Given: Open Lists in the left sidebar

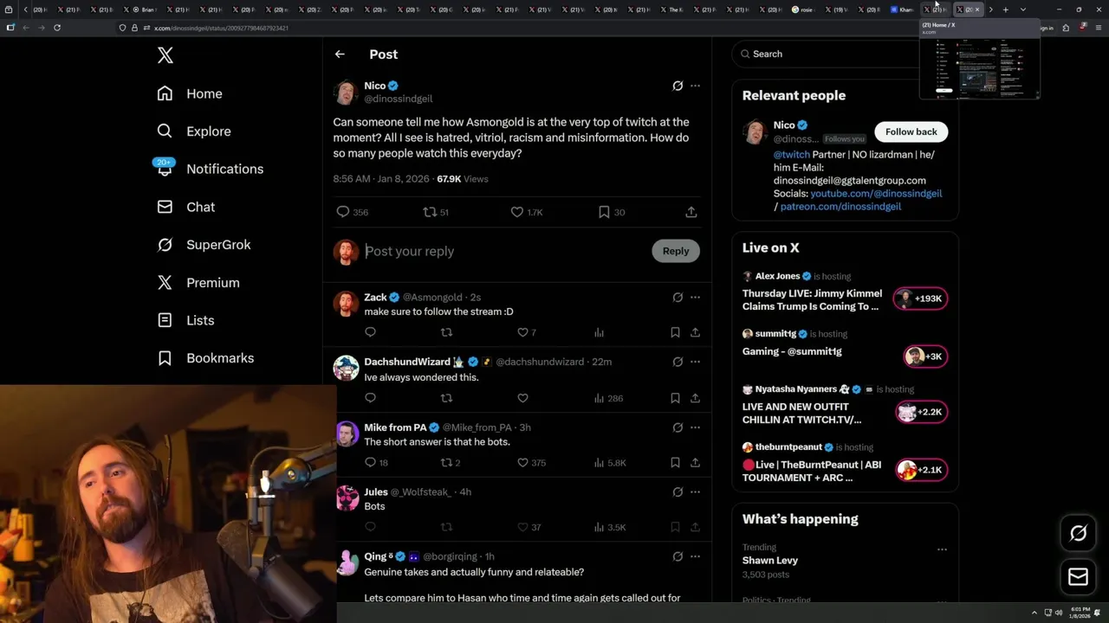Looking at the screenshot, I should pyautogui.click(x=186, y=320).
